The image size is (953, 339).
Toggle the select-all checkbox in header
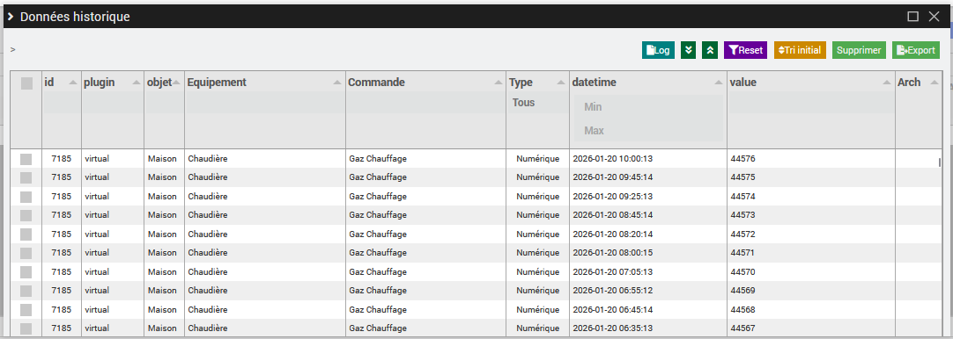26,83
